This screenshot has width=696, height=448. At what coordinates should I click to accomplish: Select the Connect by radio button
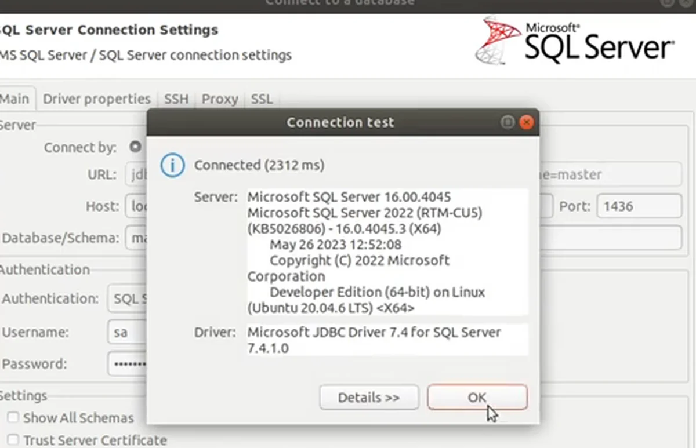pos(135,147)
